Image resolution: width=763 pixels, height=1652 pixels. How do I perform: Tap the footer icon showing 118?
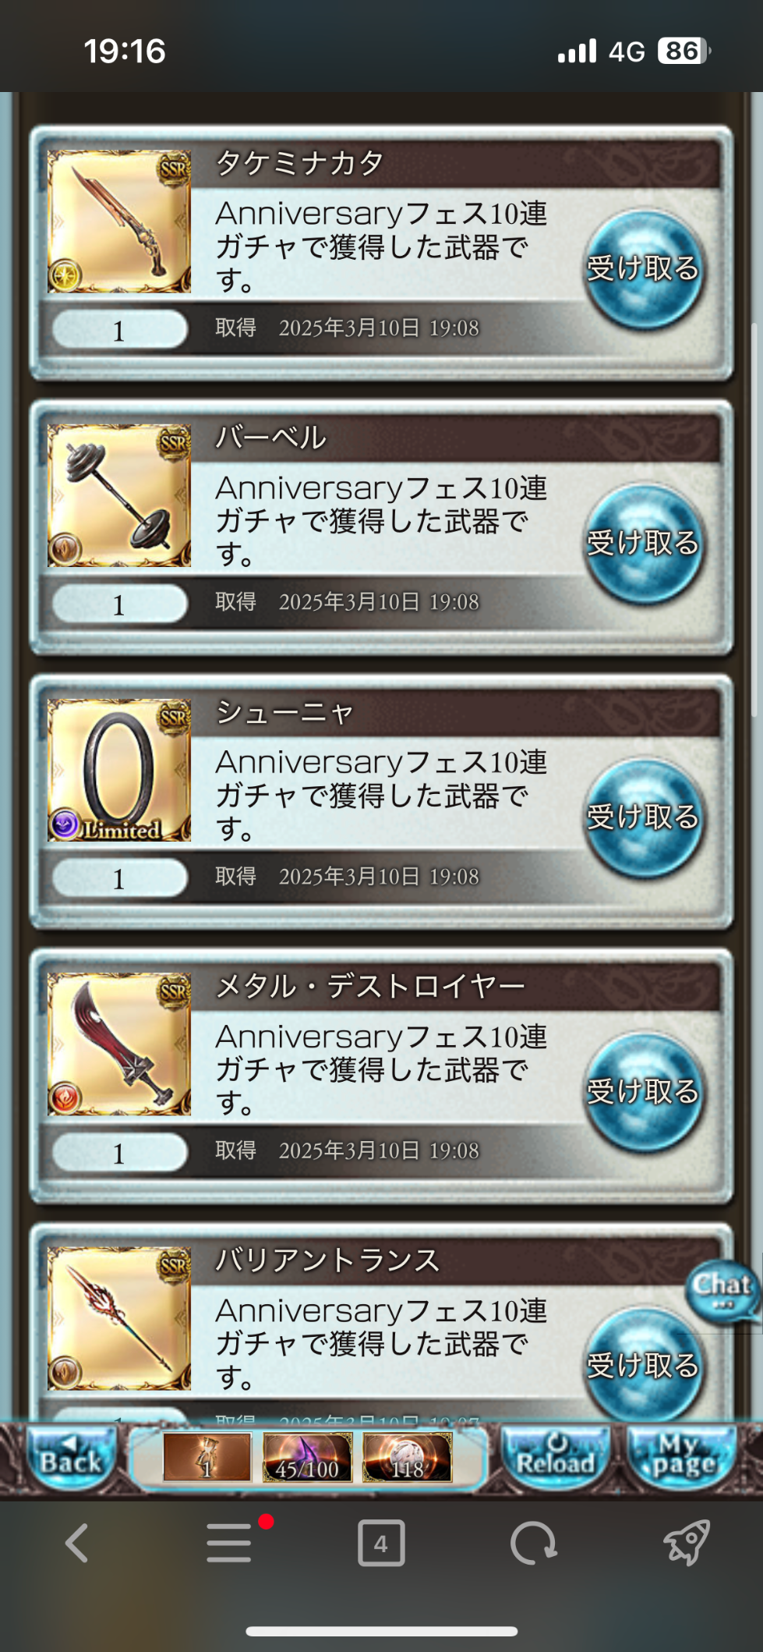pyautogui.click(x=407, y=1457)
